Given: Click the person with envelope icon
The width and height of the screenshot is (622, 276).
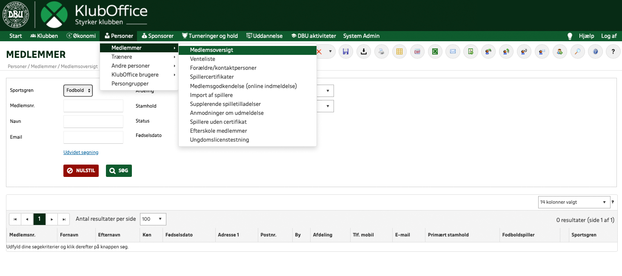Looking at the screenshot, I should pos(542,52).
